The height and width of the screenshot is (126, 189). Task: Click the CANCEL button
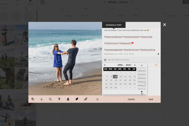pyautogui.click(x=131, y=99)
